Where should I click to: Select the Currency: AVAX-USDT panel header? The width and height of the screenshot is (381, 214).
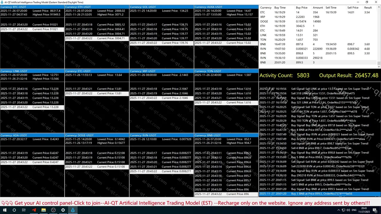226,7
